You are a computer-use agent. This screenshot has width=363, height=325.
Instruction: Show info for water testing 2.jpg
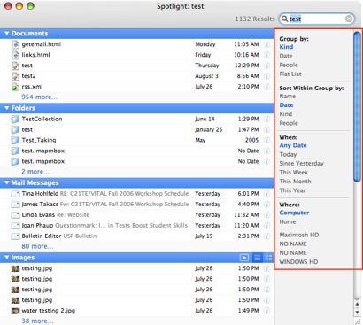[x=266, y=311]
